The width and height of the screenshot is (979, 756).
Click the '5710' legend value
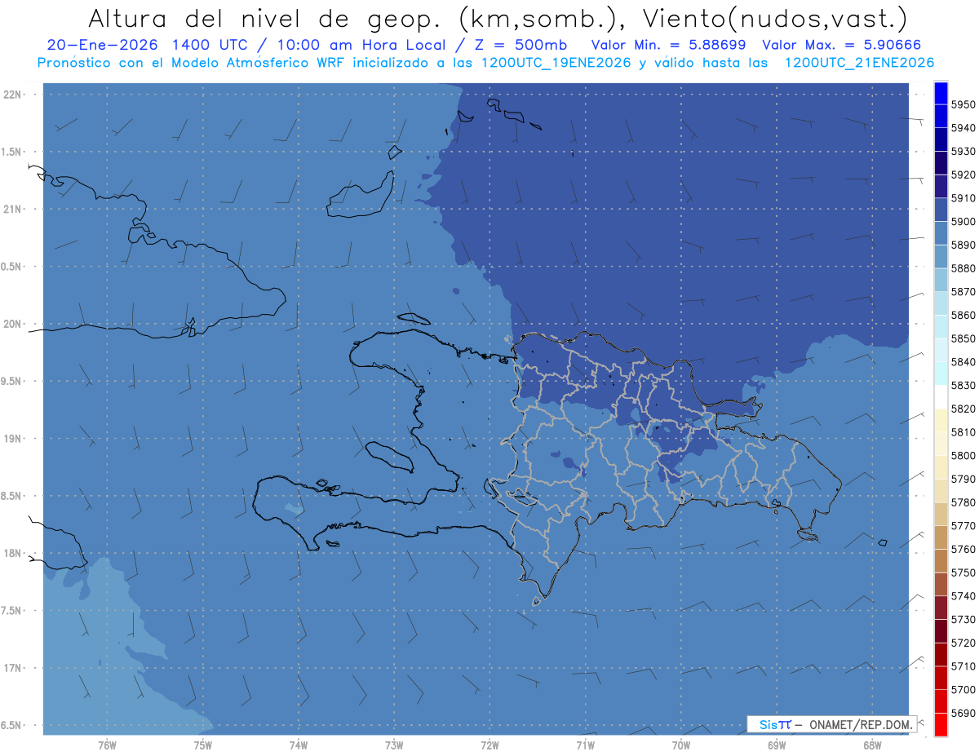click(963, 666)
